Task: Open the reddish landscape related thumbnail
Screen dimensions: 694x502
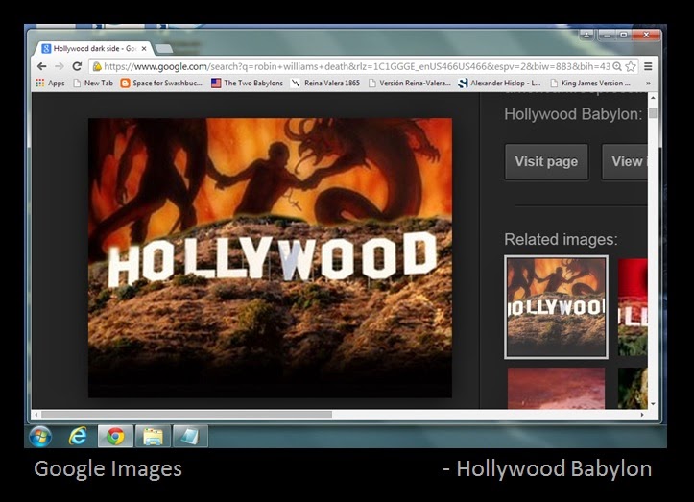Action: 556,388
